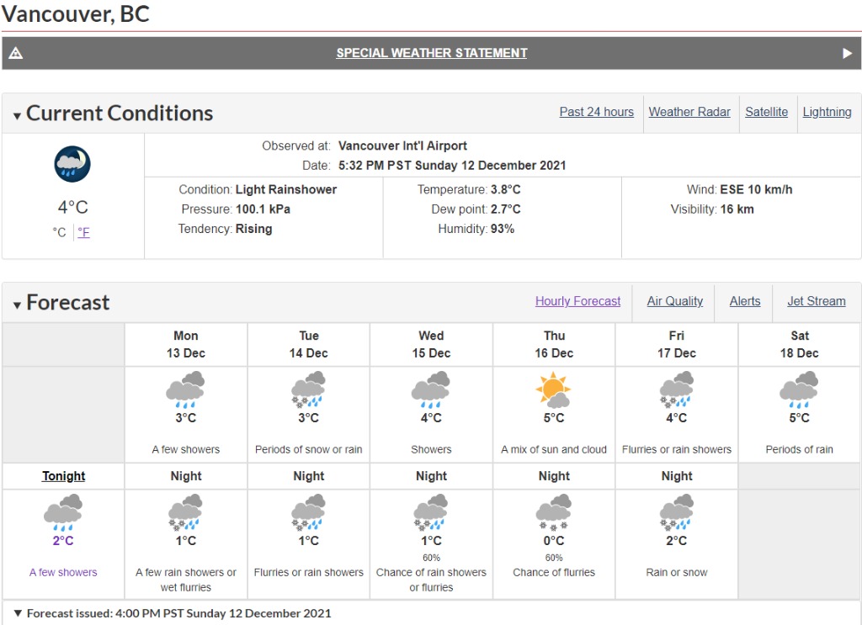The height and width of the screenshot is (625, 862).
Task: Click the warning triangle alert icon
Action: click(x=15, y=53)
